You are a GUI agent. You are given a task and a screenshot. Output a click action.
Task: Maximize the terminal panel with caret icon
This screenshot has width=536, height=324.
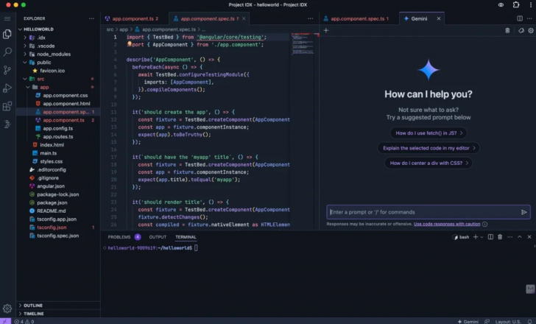520,237
